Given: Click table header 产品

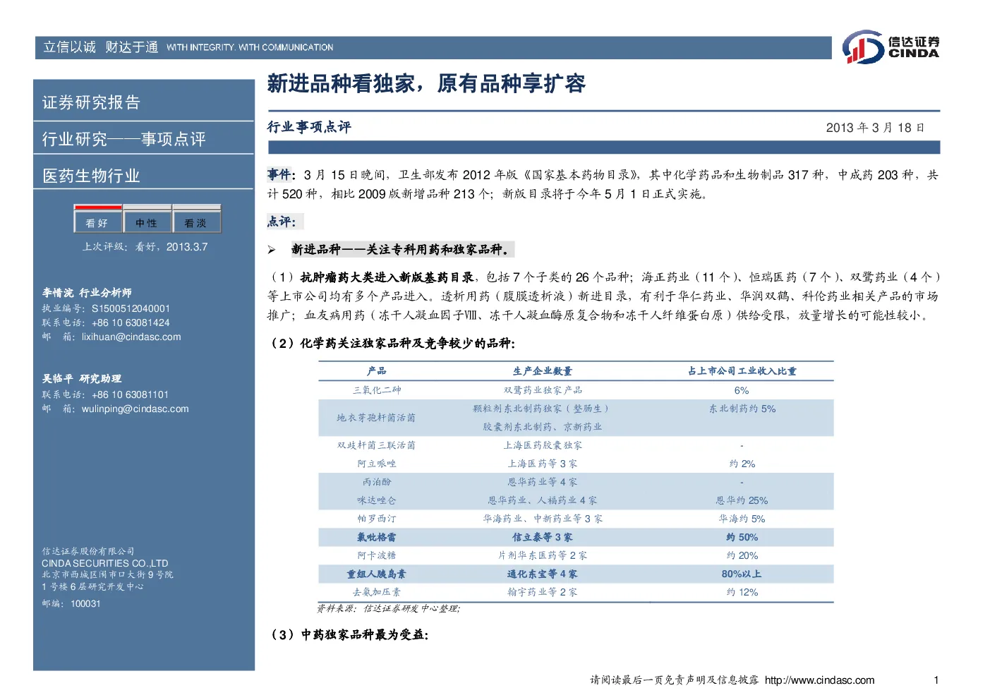Looking at the screenshot, I should point(377,371).
